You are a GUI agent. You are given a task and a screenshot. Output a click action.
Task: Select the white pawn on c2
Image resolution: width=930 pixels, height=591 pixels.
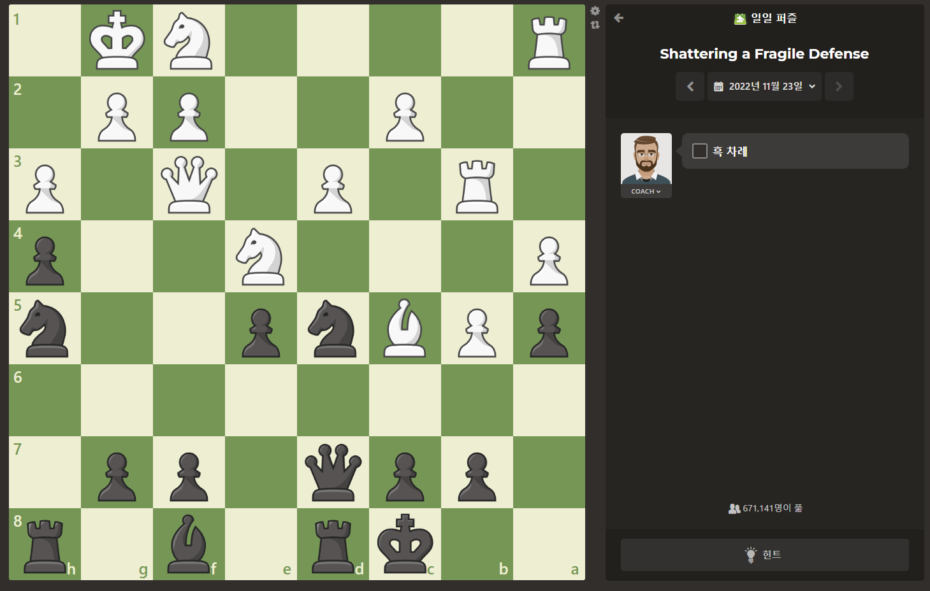(405, 117)
